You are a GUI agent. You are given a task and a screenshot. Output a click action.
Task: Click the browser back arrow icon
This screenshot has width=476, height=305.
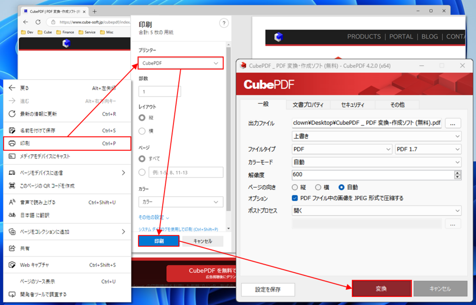click(25, 22)
